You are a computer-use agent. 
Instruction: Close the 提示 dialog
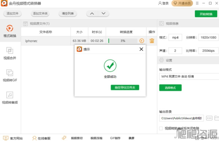click(x=141, y=49)
